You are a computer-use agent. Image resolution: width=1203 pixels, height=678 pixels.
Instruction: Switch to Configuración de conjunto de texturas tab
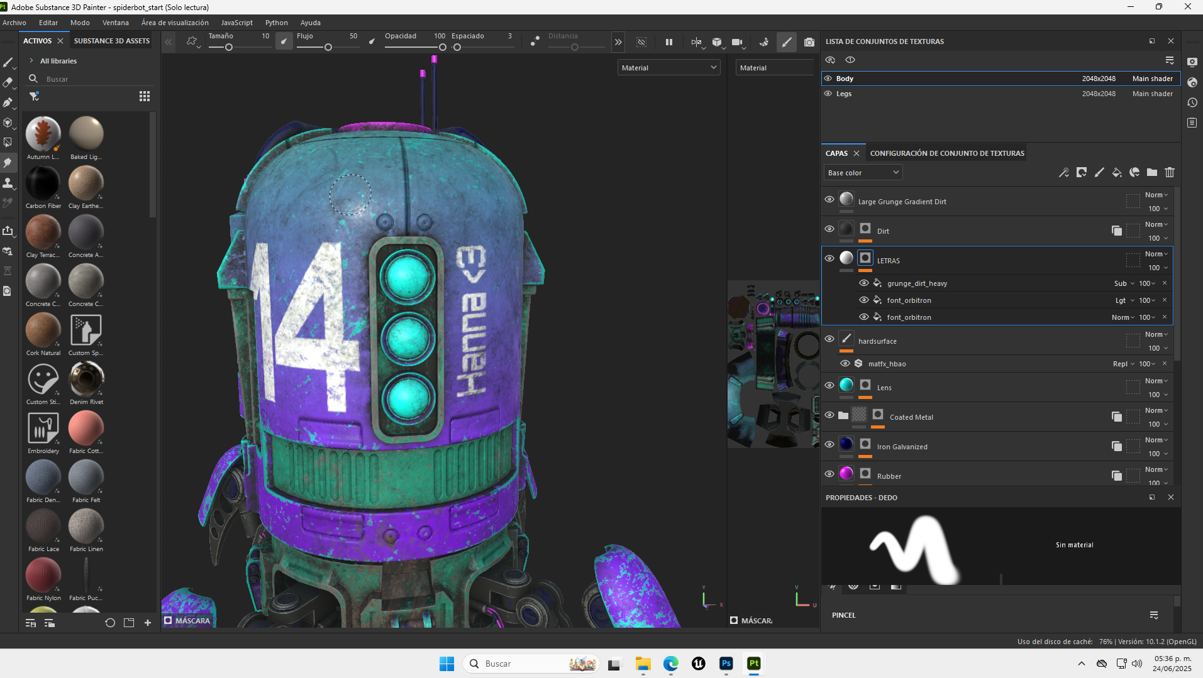pyautogui.click(x=947, y=153)
